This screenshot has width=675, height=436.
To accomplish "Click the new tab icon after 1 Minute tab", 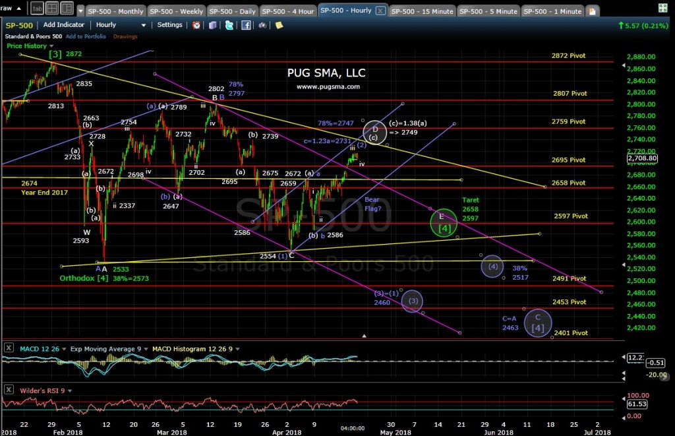I will click(593, 11).
